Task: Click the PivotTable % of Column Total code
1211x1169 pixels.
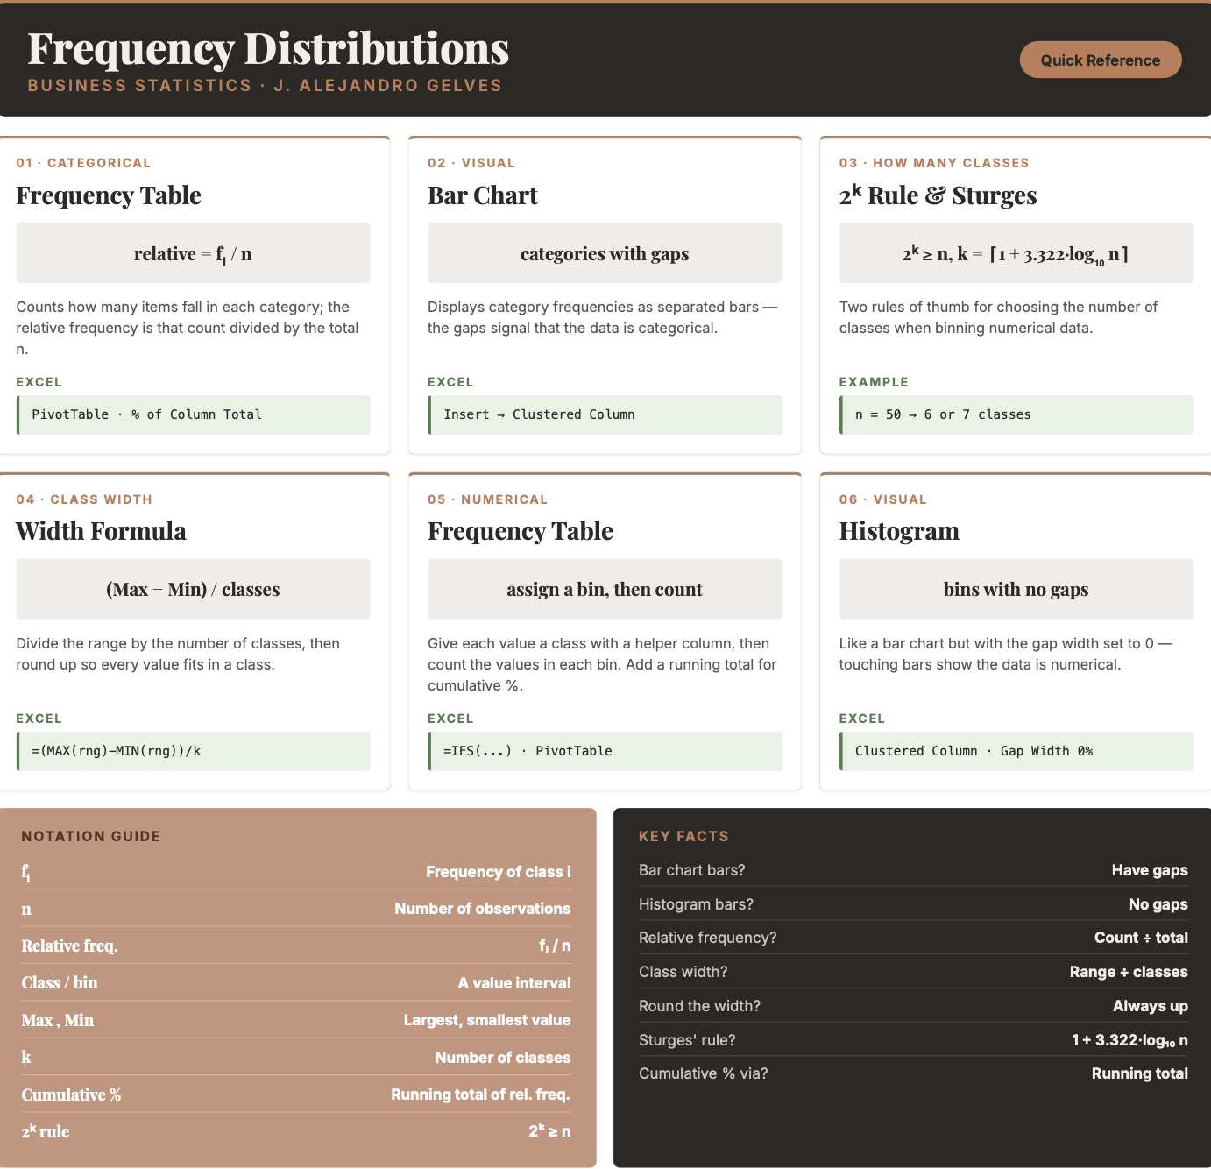Action: click(x=193, y=414)
